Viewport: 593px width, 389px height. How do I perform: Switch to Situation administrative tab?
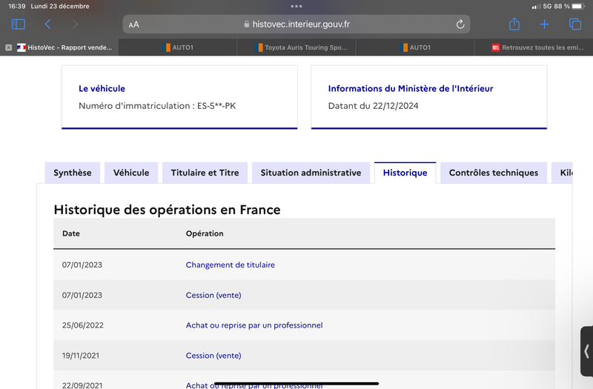[x=311, y=173]
